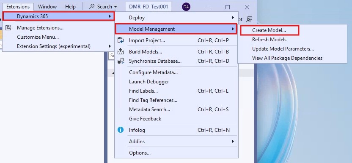The image size is (352, 163).
Task: Click the Ctrl+R, Ctrl+P shortcut text
Action: coord(213,40)
